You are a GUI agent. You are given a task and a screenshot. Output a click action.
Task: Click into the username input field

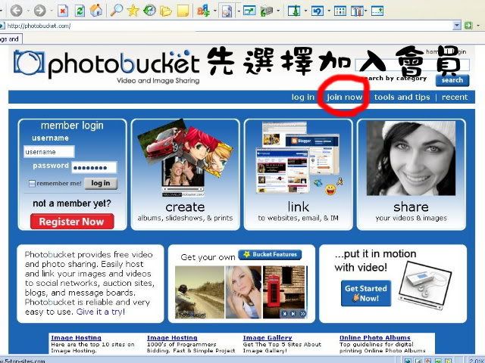(x=48, y=152)
